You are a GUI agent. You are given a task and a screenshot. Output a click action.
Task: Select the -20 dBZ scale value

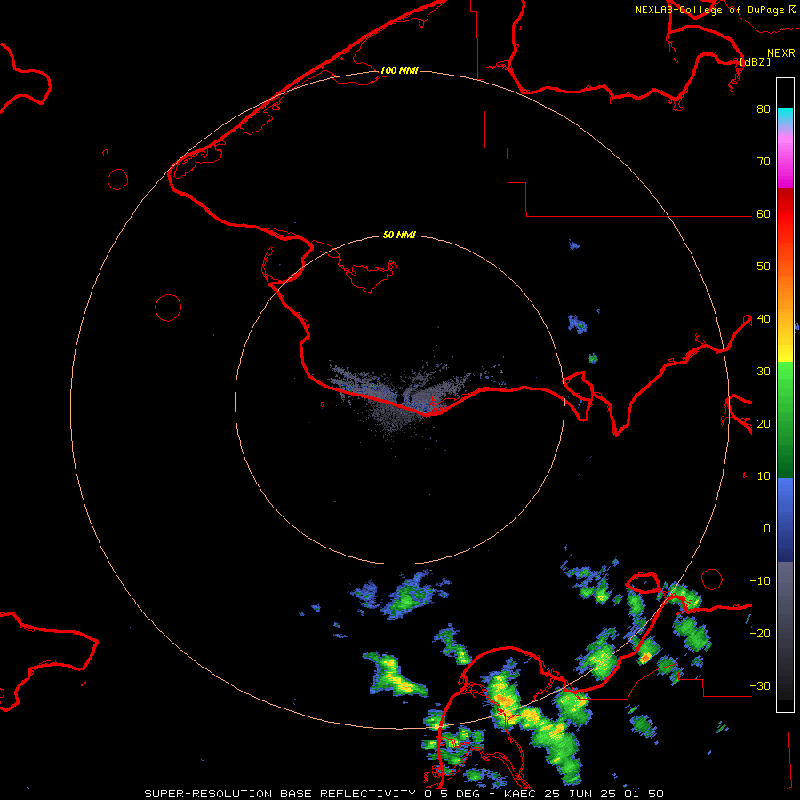pyautogui.click(x=760, y=634)
